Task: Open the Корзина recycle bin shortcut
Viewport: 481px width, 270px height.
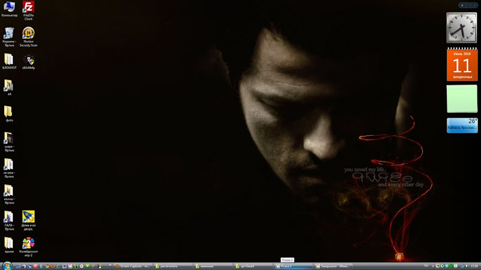Action: pyautogui.click(x=9, y=37)
